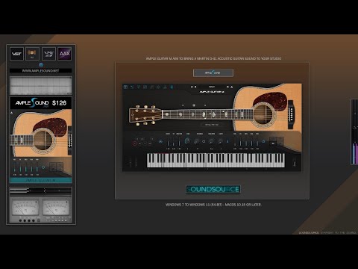Click the piano keyboard in the plugin

(216, 160)
